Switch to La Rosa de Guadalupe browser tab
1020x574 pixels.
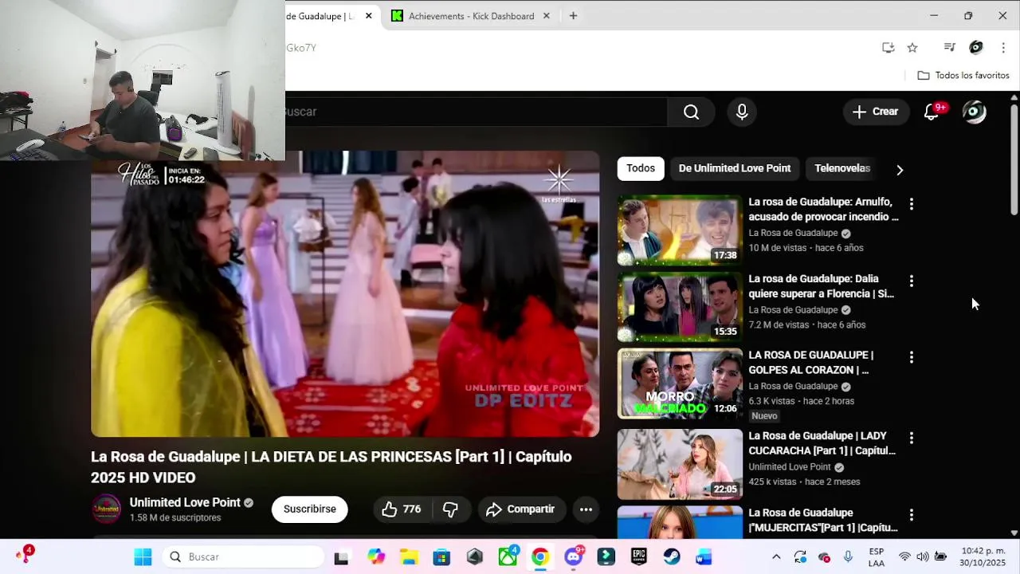coord(323,16)
